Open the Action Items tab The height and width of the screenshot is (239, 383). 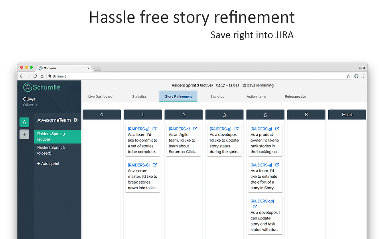[256, 96]
